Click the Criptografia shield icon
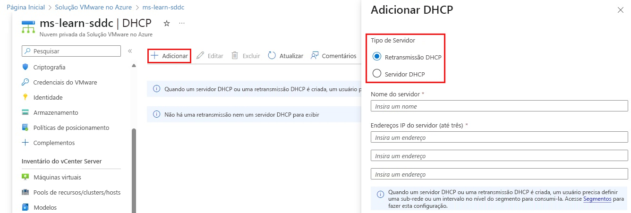The height and width of the screenshot is (213, 631). pyautogui.click(x=26, y=67)
